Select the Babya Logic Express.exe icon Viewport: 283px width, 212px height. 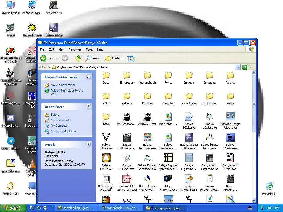(209, 158)
